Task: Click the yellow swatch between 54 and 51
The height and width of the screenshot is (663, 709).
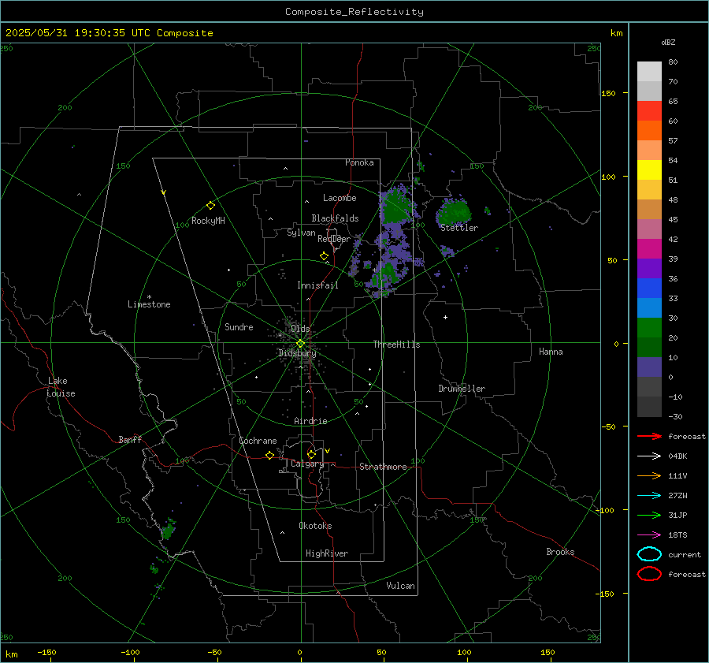Action: pyautogui.click(x=649, y=169)
